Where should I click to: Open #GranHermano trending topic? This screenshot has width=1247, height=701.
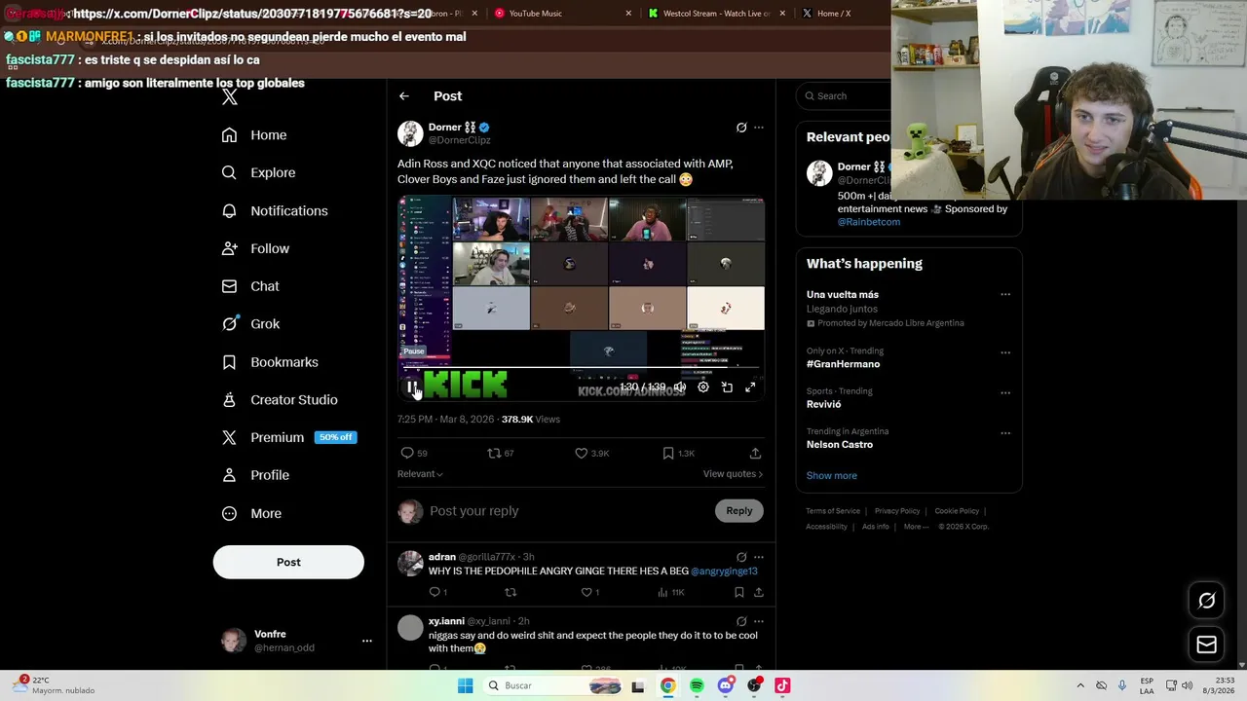click(x=843, y=364)
